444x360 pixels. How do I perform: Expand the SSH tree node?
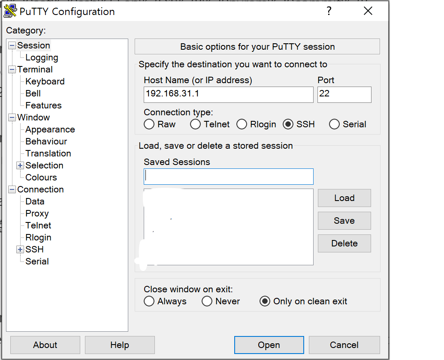pyautogui.click(x=20, y=249)
